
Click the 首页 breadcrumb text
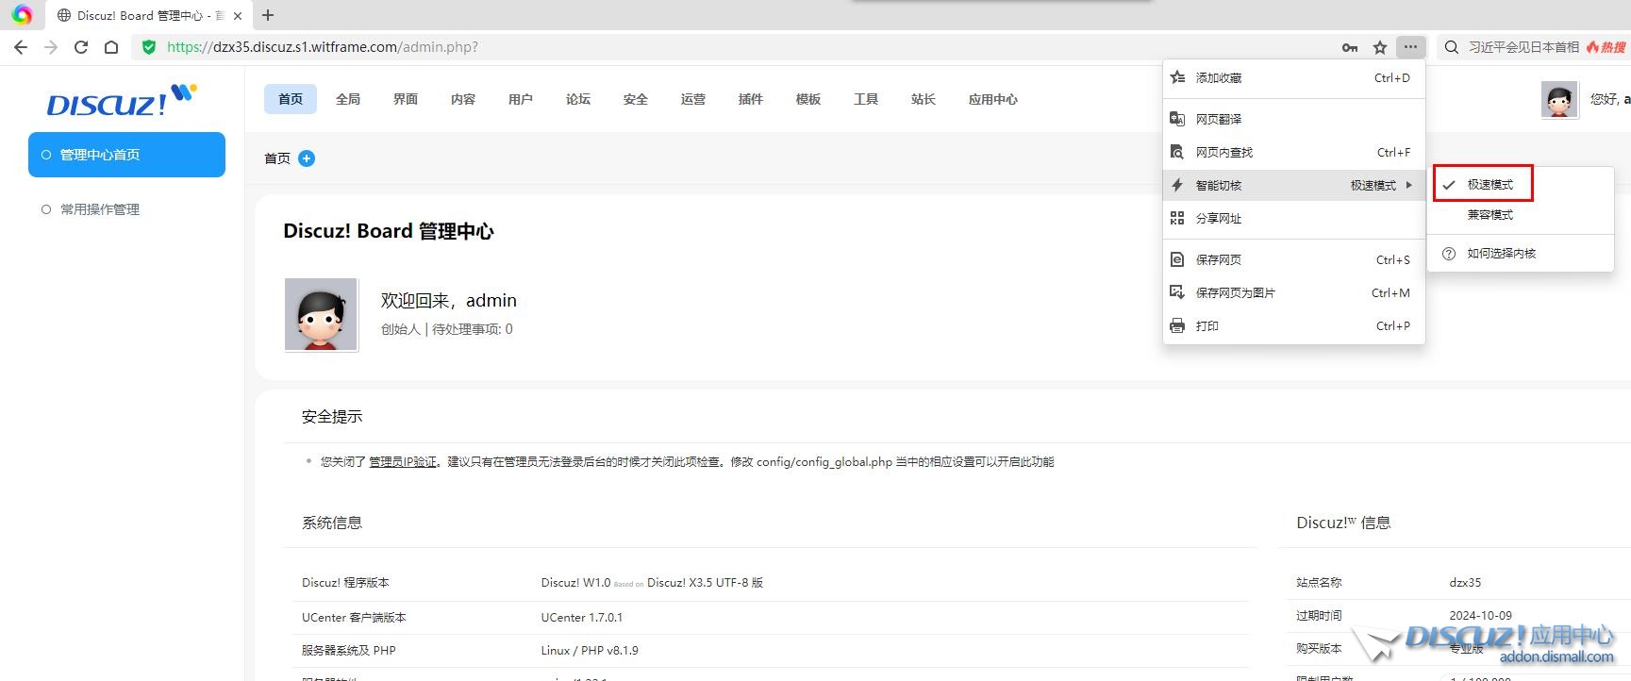pyautogui.click(x=277, y=158)
